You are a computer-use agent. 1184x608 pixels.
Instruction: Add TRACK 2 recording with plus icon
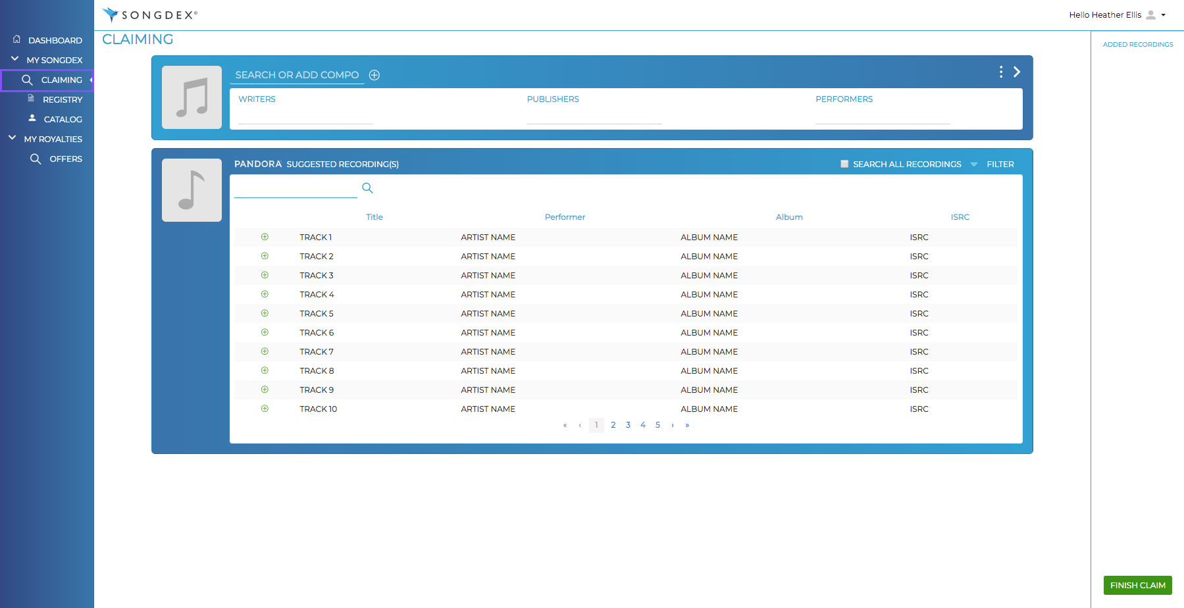pyautogui.click(x=265, y=256)
